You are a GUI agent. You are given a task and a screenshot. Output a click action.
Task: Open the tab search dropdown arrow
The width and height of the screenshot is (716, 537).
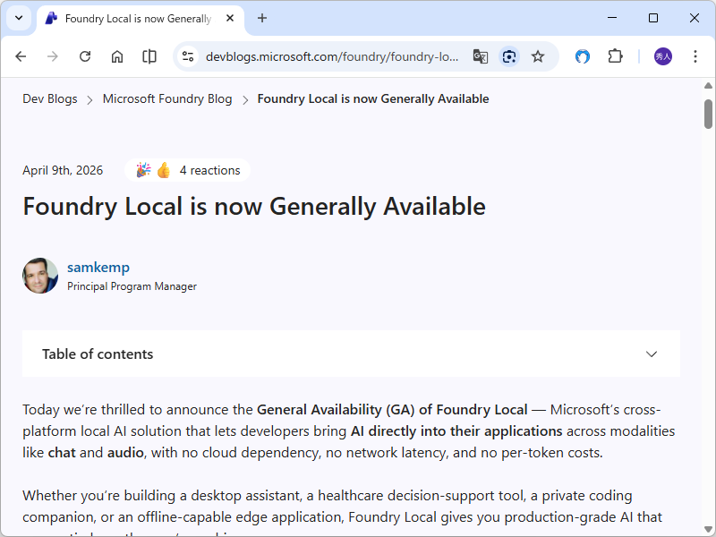click(19, 18)
